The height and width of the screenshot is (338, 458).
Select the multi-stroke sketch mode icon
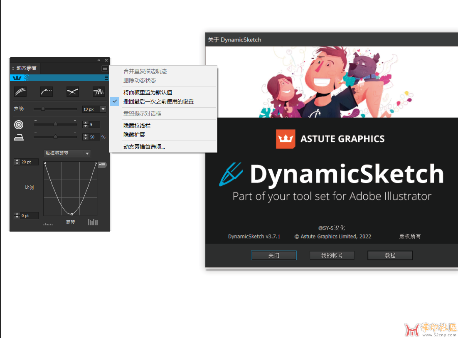pyautogui.click(x=20, y=92)
